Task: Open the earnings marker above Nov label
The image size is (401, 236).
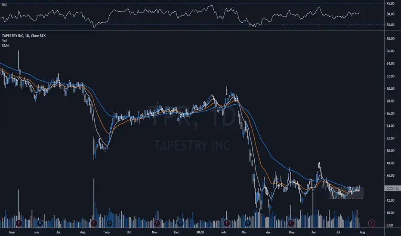Action: (157, 223)
